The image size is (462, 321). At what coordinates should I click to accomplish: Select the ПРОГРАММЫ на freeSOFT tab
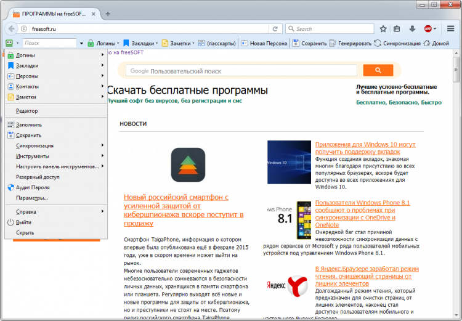click(54, 14)
